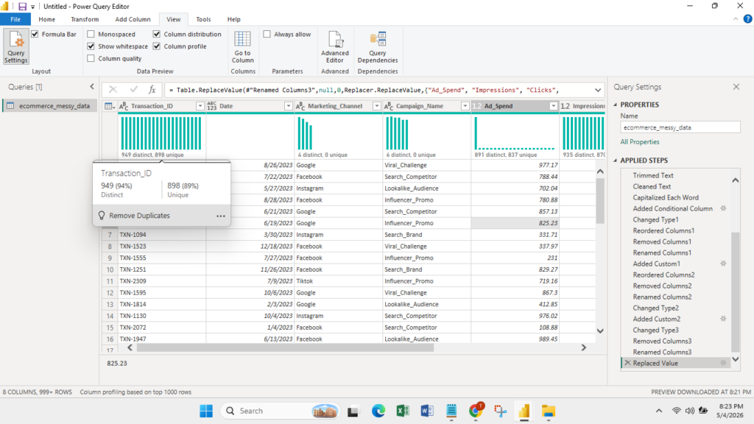
Task: Click the taskbar Search box
Action: 280,411
